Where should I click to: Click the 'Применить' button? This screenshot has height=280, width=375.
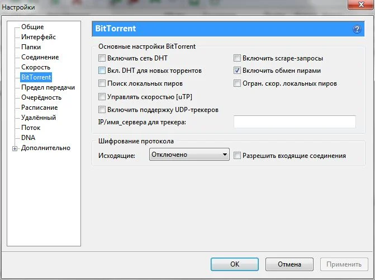pyautogui.click(x=344, y=264)
